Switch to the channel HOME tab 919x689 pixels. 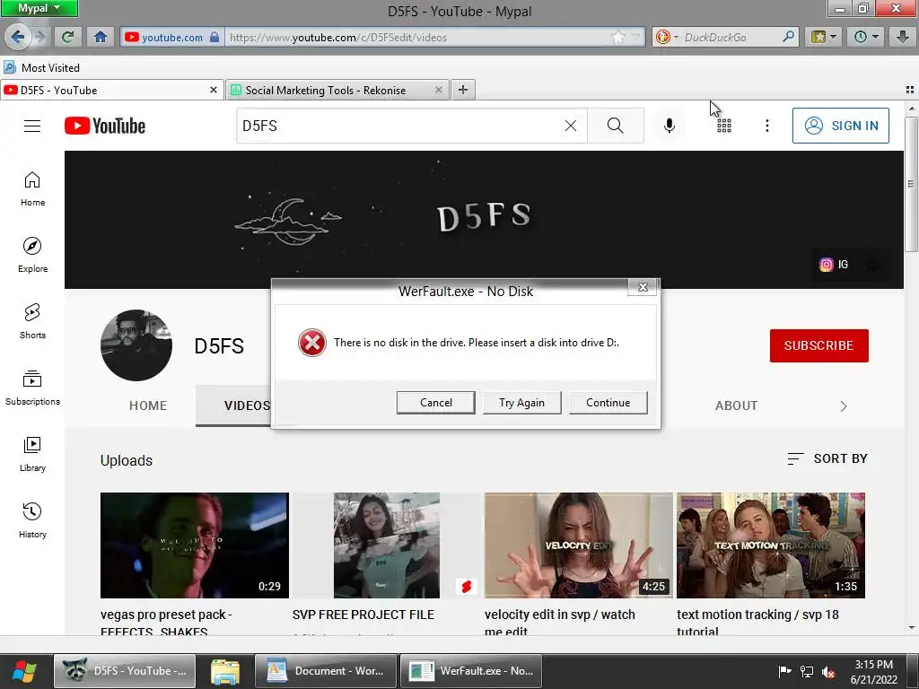(148, 406)
